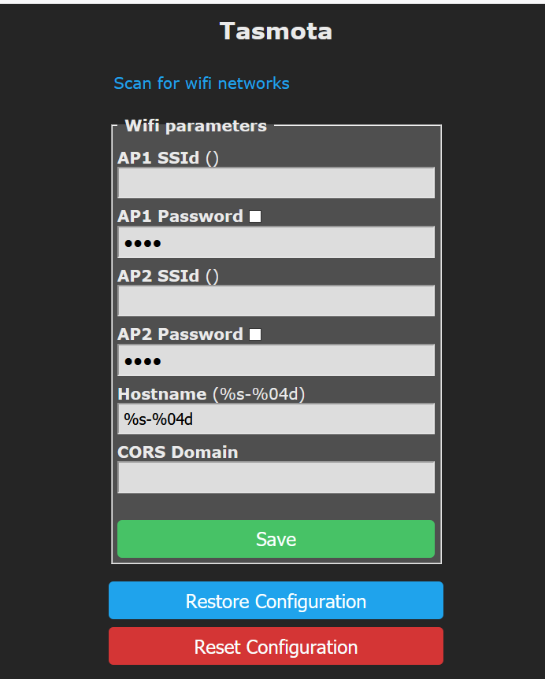The width and height of the screenshot is (545, 679).
Task: Focus the AP1 SSId text field
Action: (x=276, y=183)
